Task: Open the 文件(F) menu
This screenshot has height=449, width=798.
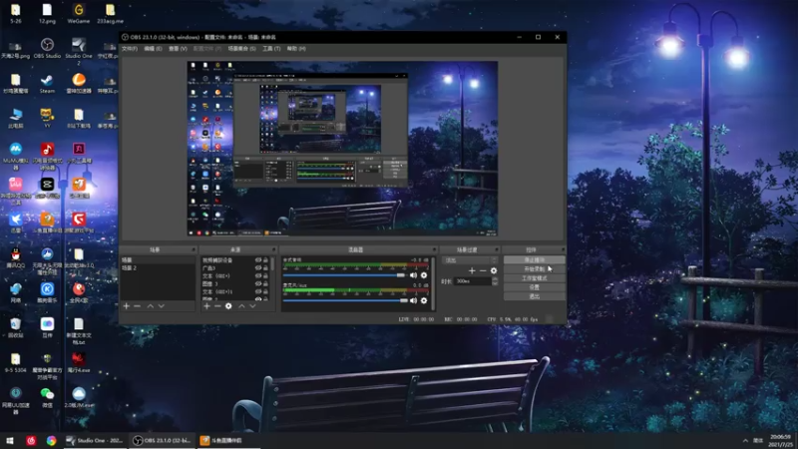Action: click(130, 49)
